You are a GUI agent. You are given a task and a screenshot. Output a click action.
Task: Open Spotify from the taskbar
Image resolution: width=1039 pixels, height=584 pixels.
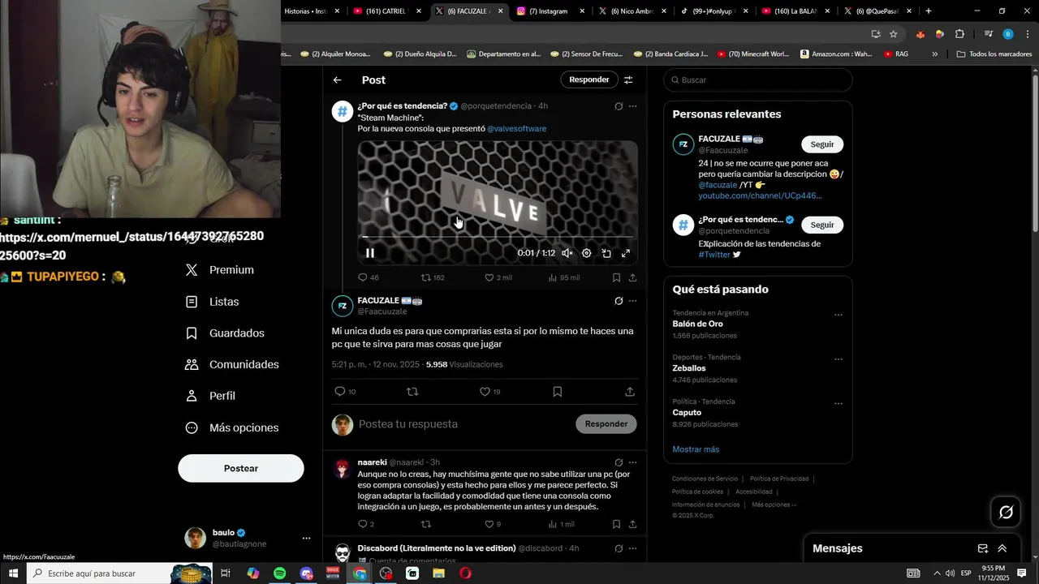pyautogui.click(x=279, y=573)
